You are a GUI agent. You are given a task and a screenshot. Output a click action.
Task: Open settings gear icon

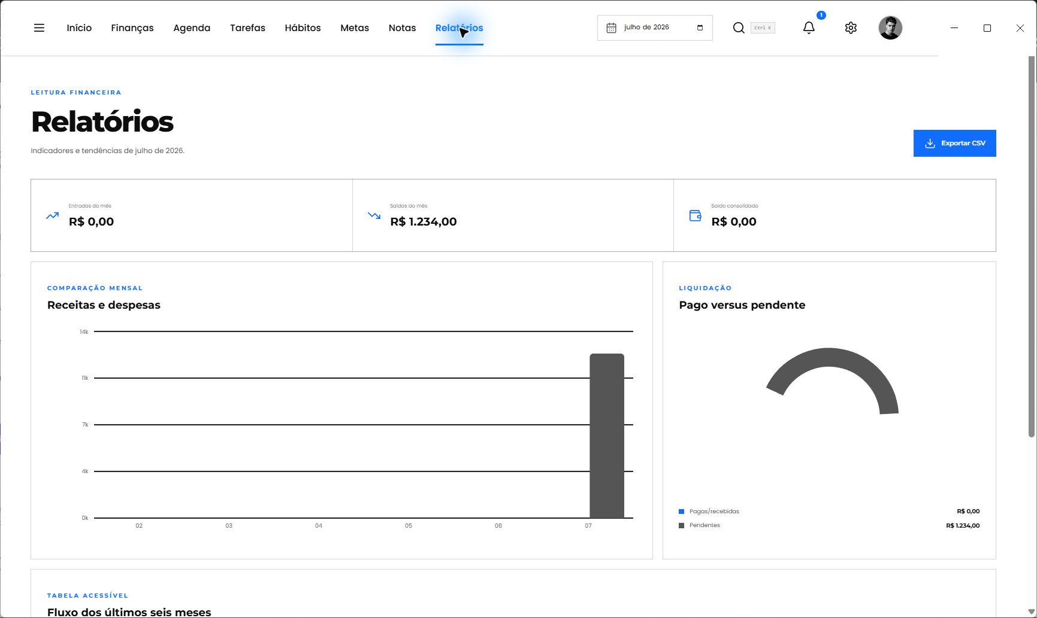coord(851,28)
